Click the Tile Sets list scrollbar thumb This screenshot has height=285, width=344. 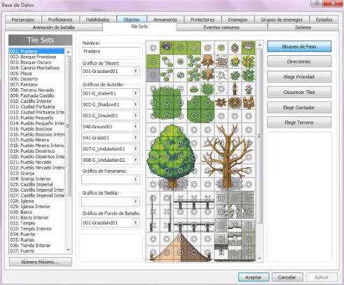click(x=68, y=126)
